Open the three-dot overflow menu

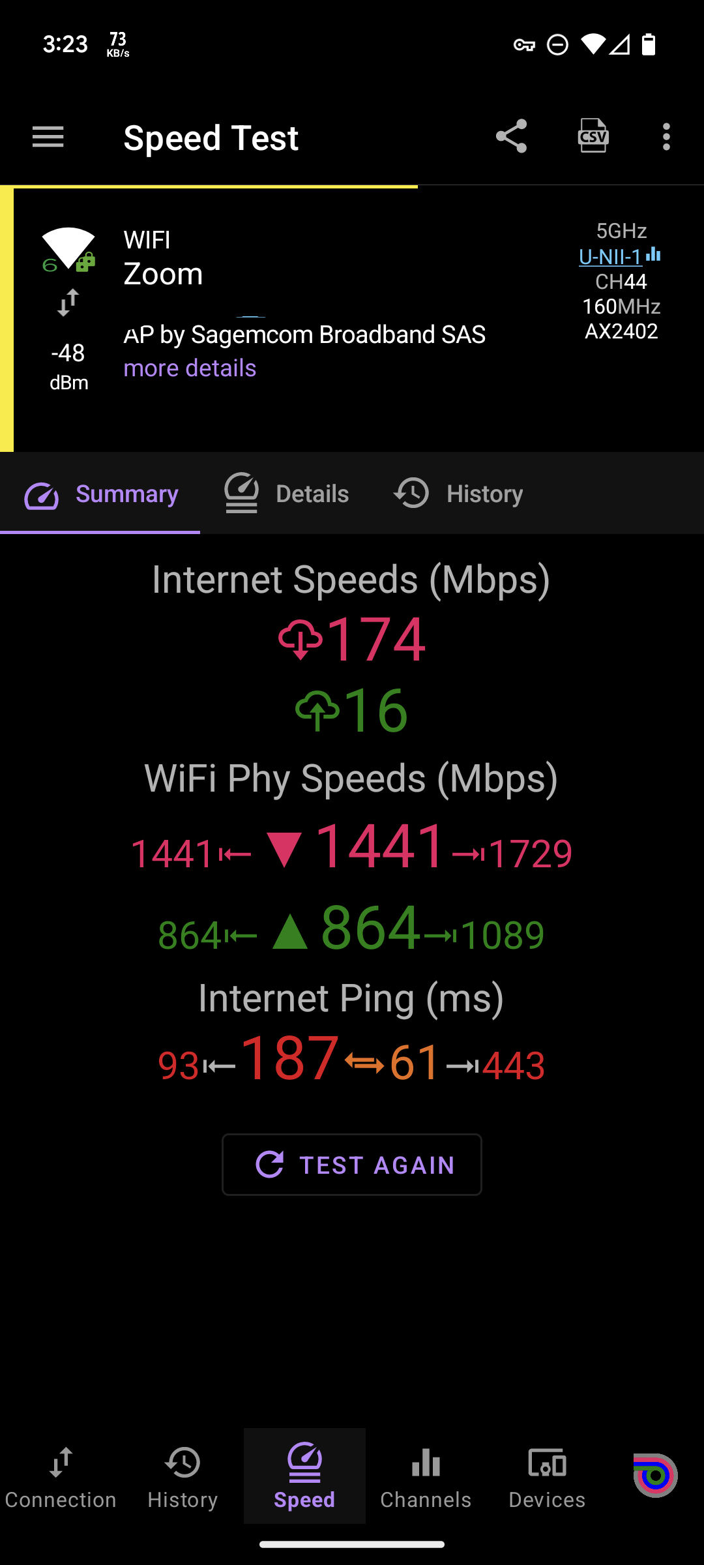click(x=666, y=137)
